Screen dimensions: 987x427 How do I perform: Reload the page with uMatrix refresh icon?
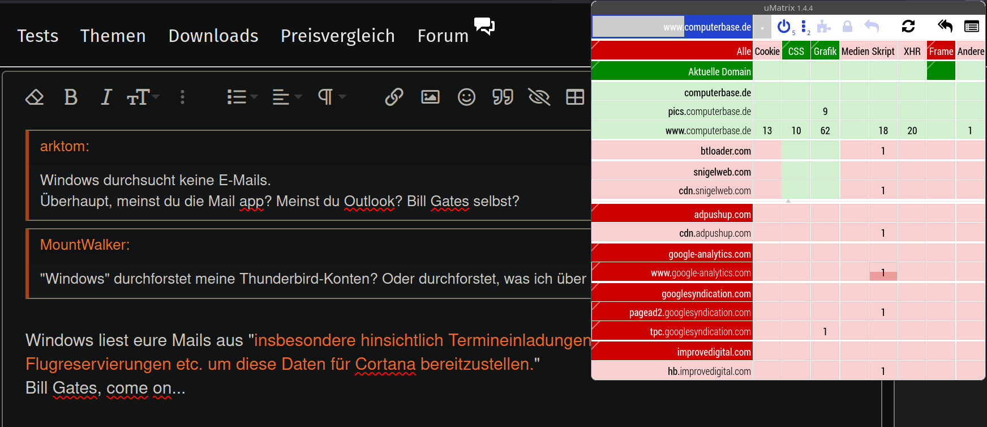[908, 26]
